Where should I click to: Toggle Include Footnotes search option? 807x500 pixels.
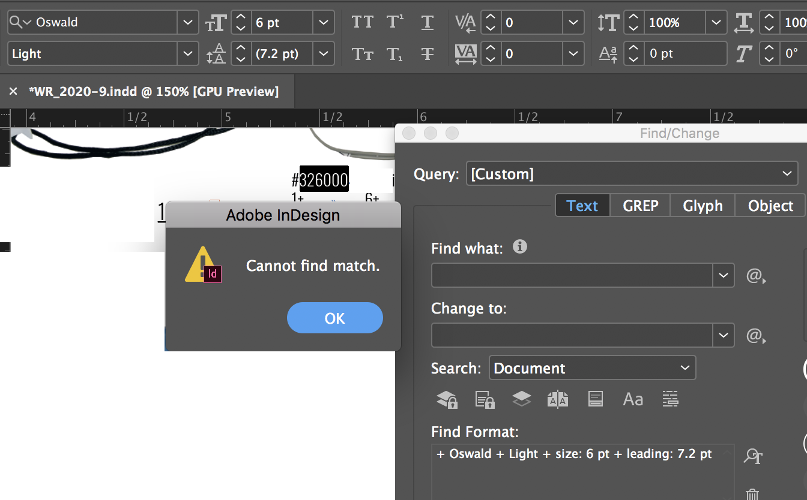595,399
